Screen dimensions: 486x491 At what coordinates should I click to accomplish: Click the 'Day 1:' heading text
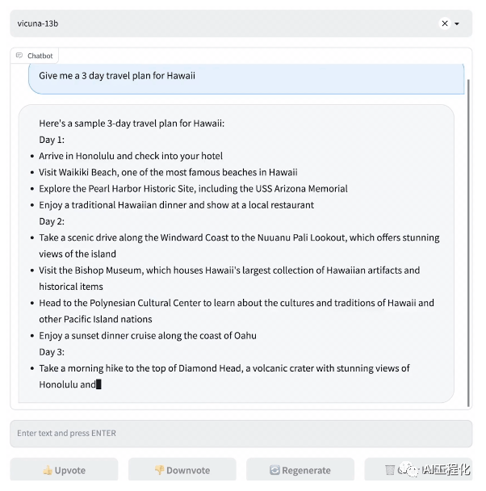pos(52,140)
